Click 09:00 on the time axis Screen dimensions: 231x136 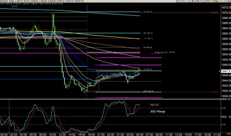point(159,135)
